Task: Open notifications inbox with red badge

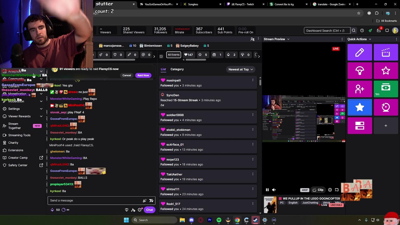Action: (x=379, y=31)
